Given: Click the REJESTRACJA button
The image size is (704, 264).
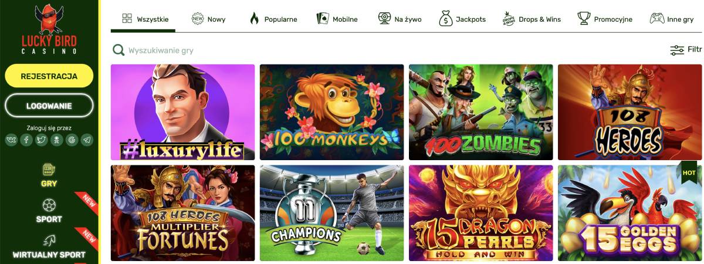Looking at the screenshot, I should click(49, 76).
